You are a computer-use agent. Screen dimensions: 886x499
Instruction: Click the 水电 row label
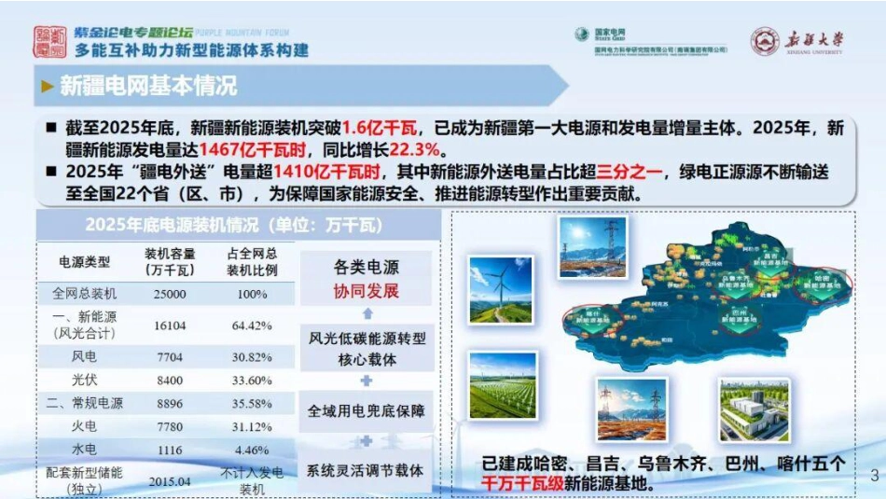click(x=84, y=450)
